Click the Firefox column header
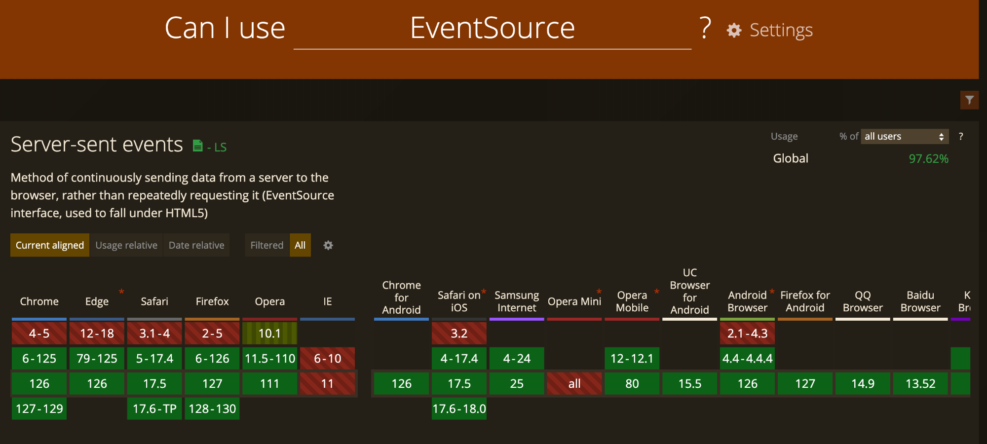 click(212, 301)
